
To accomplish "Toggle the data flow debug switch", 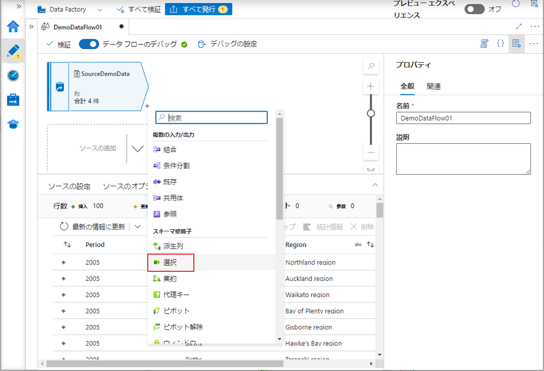I will [89, 44].
